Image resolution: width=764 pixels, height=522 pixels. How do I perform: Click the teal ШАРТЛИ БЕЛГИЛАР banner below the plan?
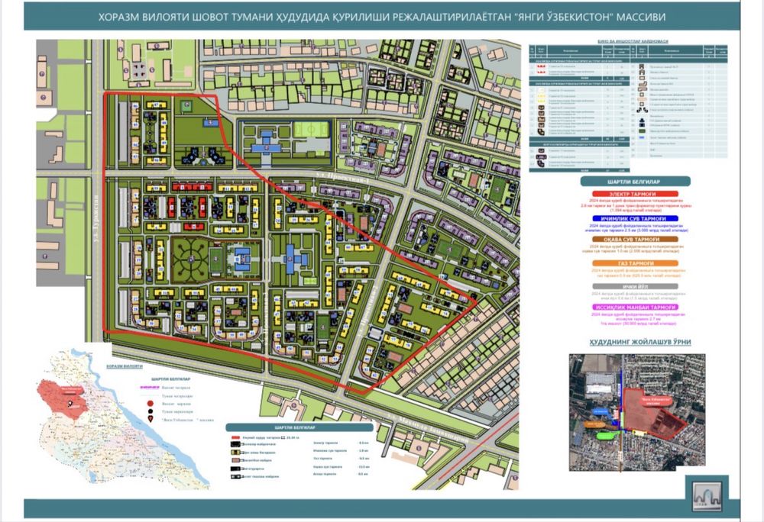tap(299, 427)
